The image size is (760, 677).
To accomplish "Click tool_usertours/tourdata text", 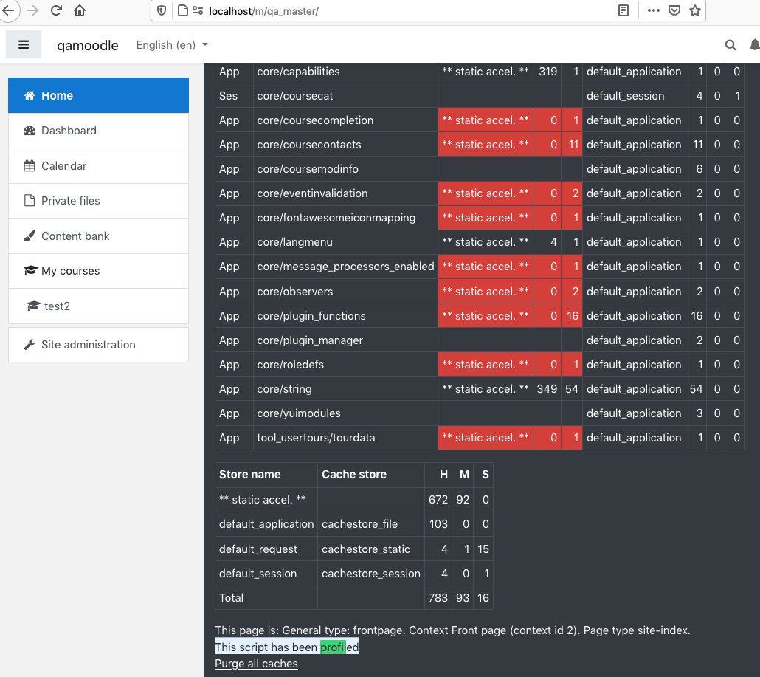I will coord(316,438).
